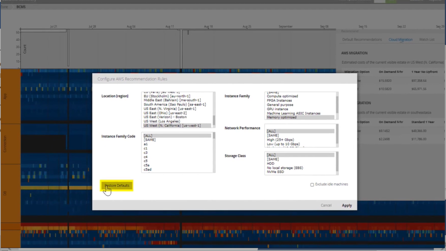Open Default Recommendations tab in background
446x251 pixels.
[x=362, y=40]
